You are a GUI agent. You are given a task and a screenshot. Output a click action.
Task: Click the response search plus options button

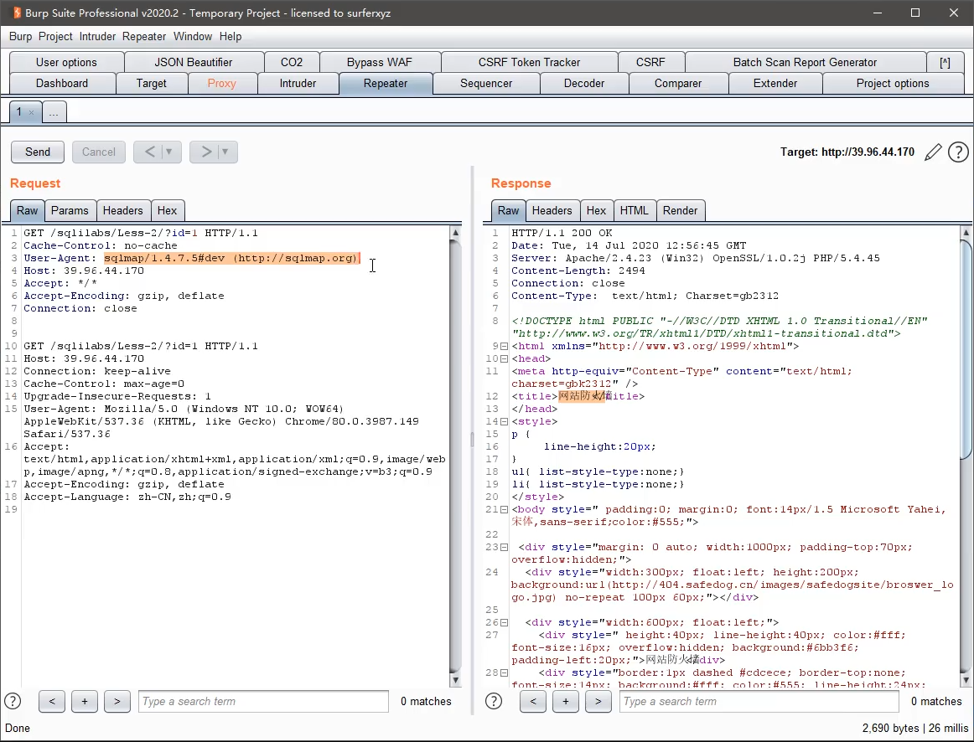point(565,701)
